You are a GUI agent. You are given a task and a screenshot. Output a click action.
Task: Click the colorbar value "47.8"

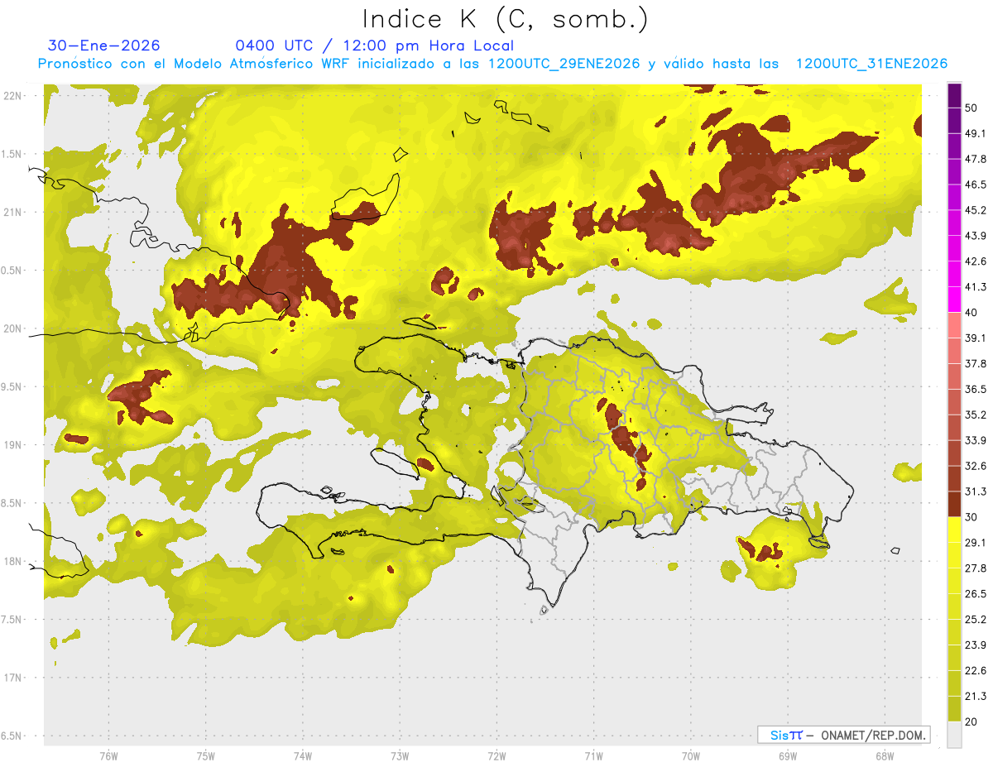976,159
